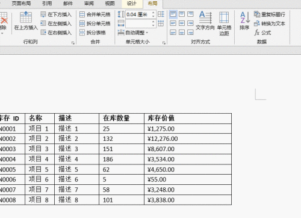This screenshot has height=218, width=301.
Task: Switch to the Design tab
Action: point(132,4)
